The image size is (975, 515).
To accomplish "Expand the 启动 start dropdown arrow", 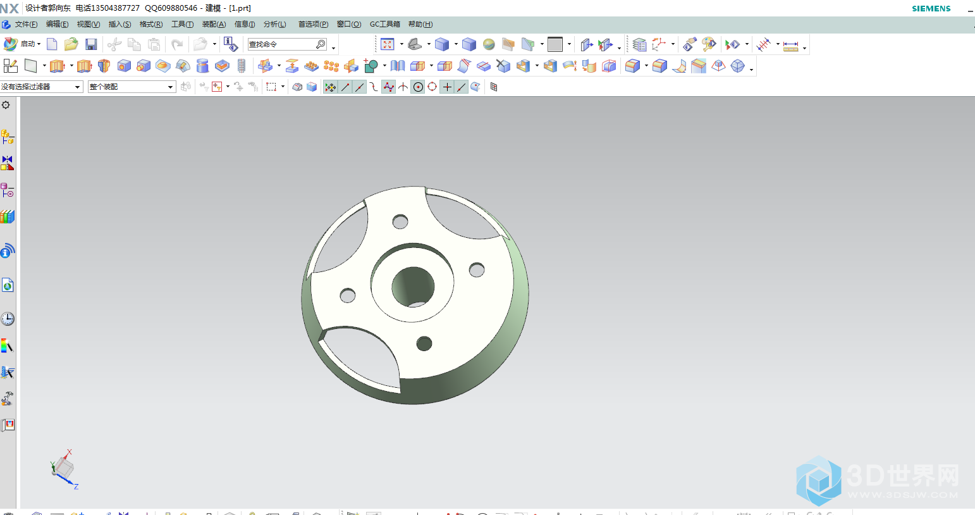I will (39, 44).
